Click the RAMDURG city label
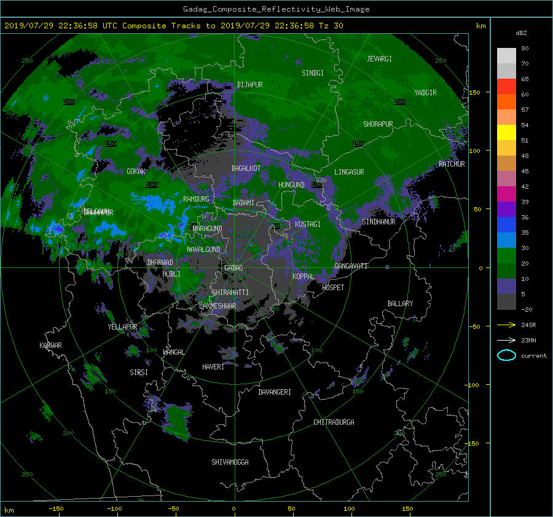The width and height of the screenshot is (553, 517). 196,199
